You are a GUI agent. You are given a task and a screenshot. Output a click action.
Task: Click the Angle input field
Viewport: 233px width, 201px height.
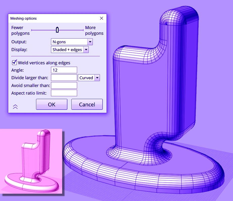[x=64, y=70]
